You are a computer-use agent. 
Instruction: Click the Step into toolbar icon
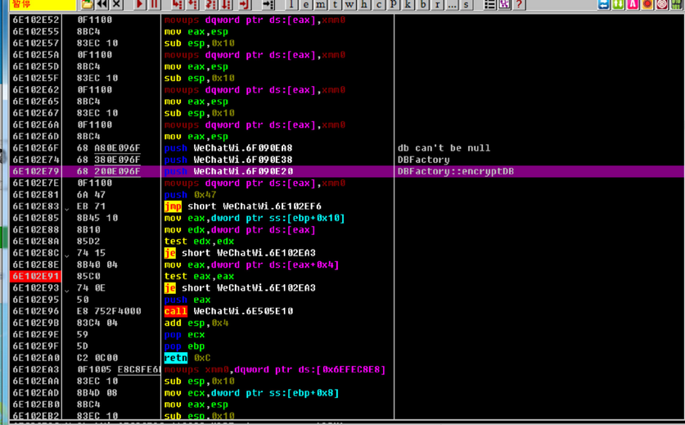click(x=177, y=4)
